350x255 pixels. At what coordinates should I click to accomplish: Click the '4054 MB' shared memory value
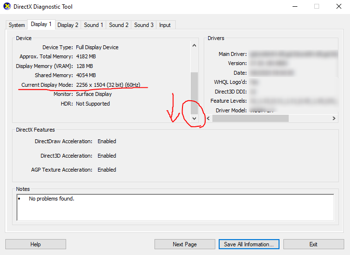(x=86, y=75)
